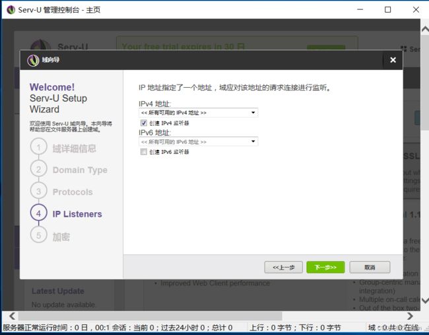This screenshot has width=429, height=335.
Task: Click the 上行 / 下行 bytes status entry
Action: point(295,328)
